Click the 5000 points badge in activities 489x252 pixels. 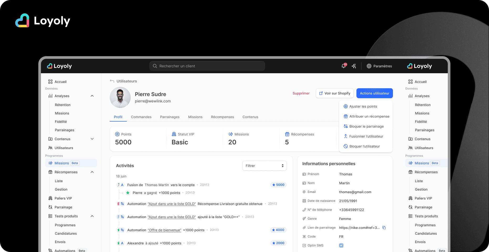tap(278, 185)
